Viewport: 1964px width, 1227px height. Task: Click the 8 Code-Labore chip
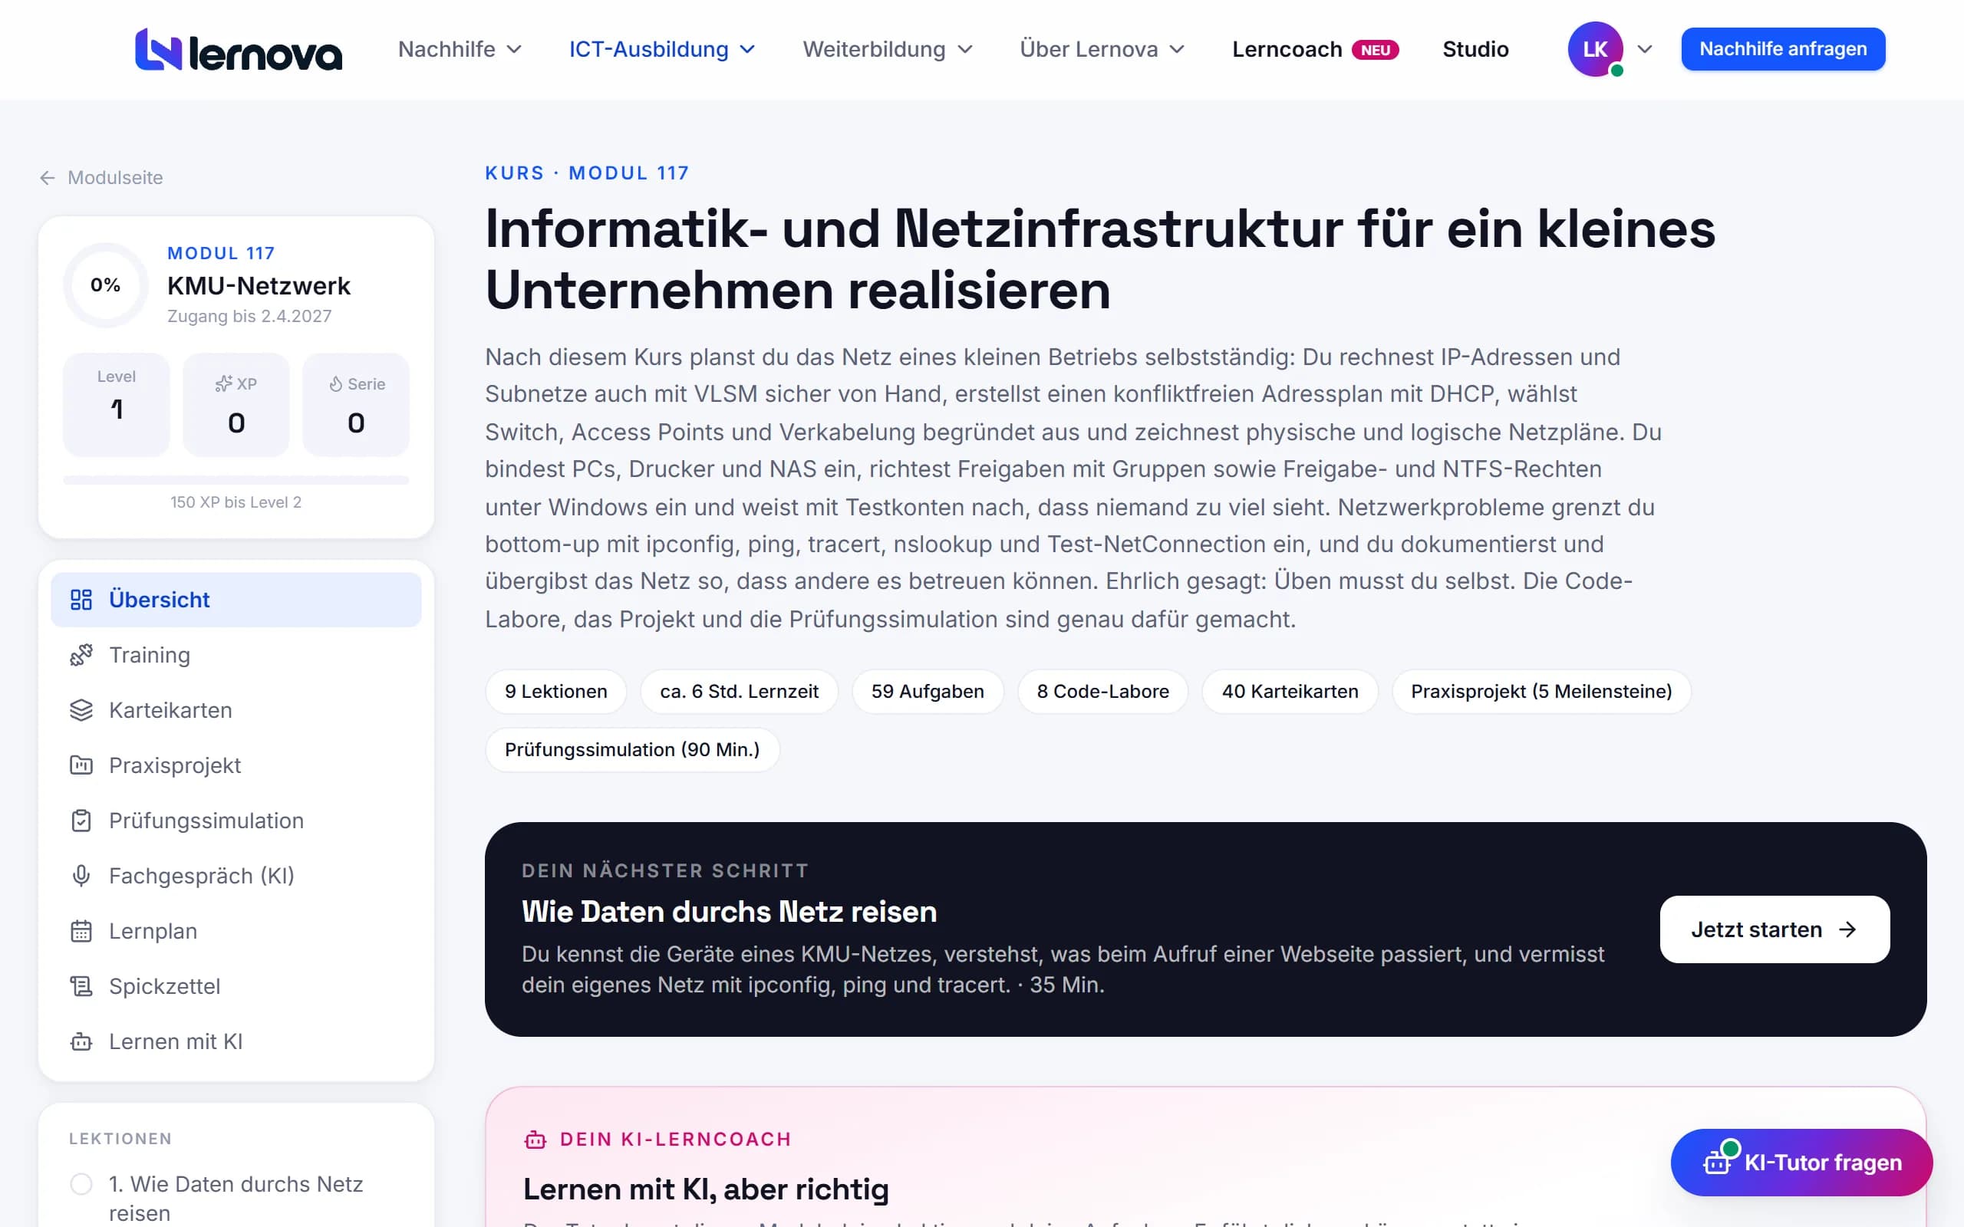(x=1103, y=692)
